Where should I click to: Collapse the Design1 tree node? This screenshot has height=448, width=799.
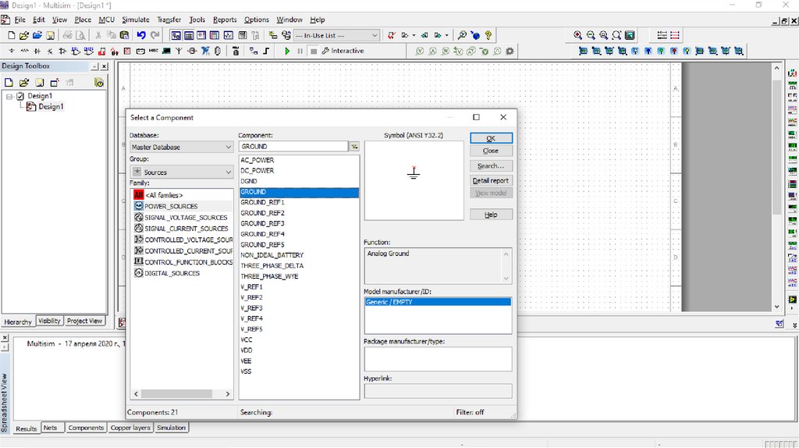pos(9,96)
